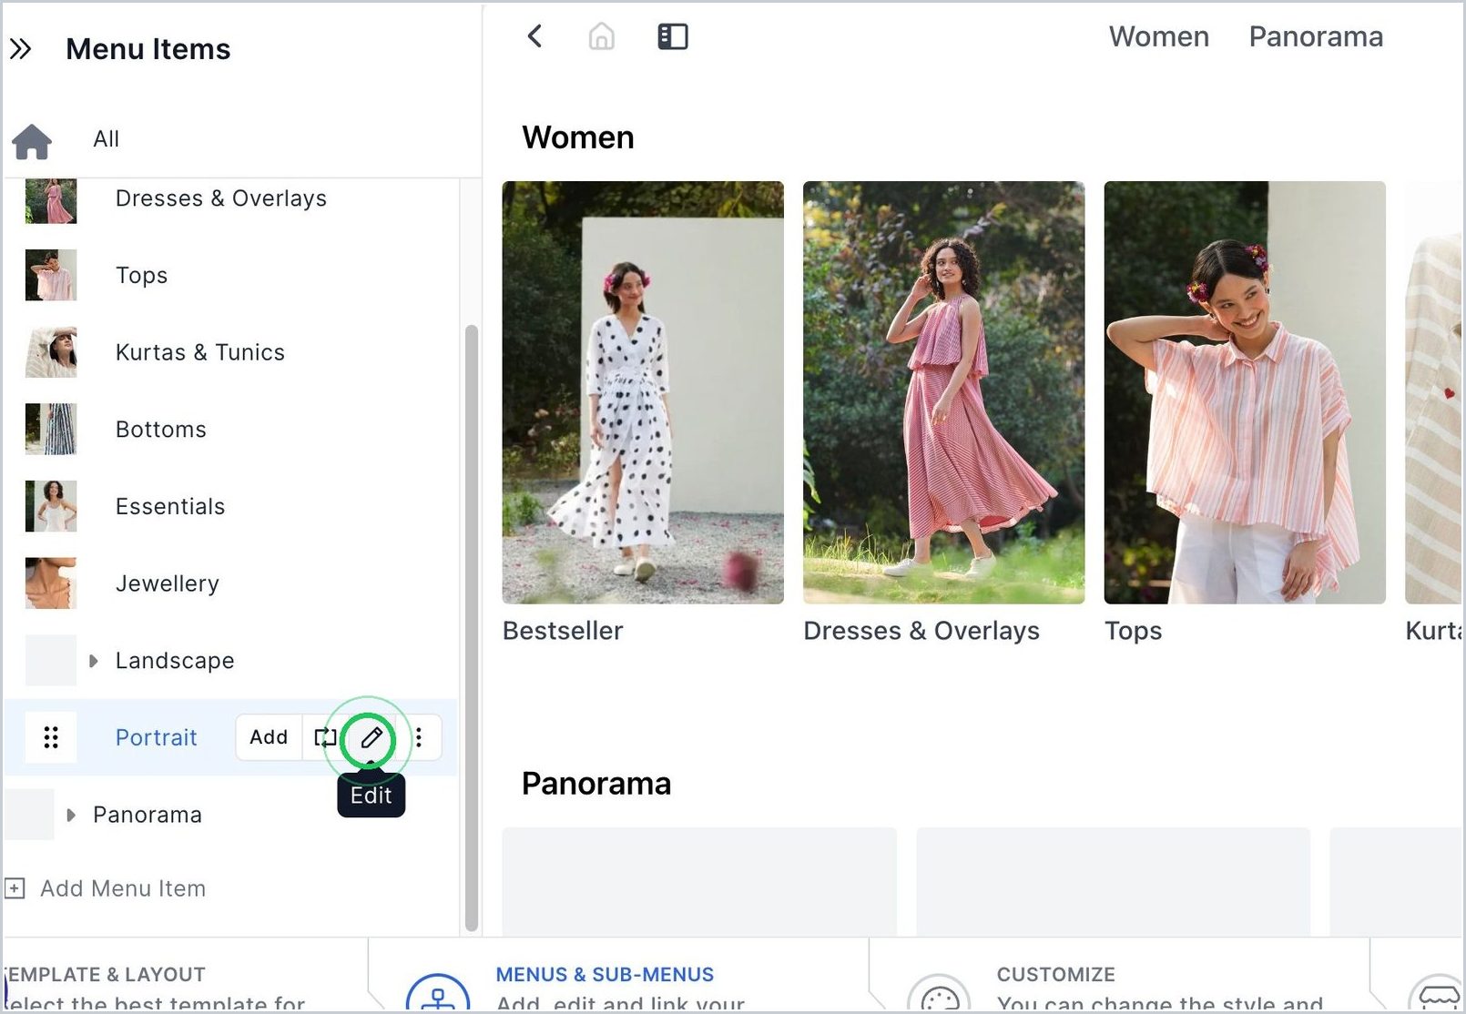Image resolution: width=1466 pixels, height=1014 pixels.
Task: Select Jewellery menu item
Action: 168,583
